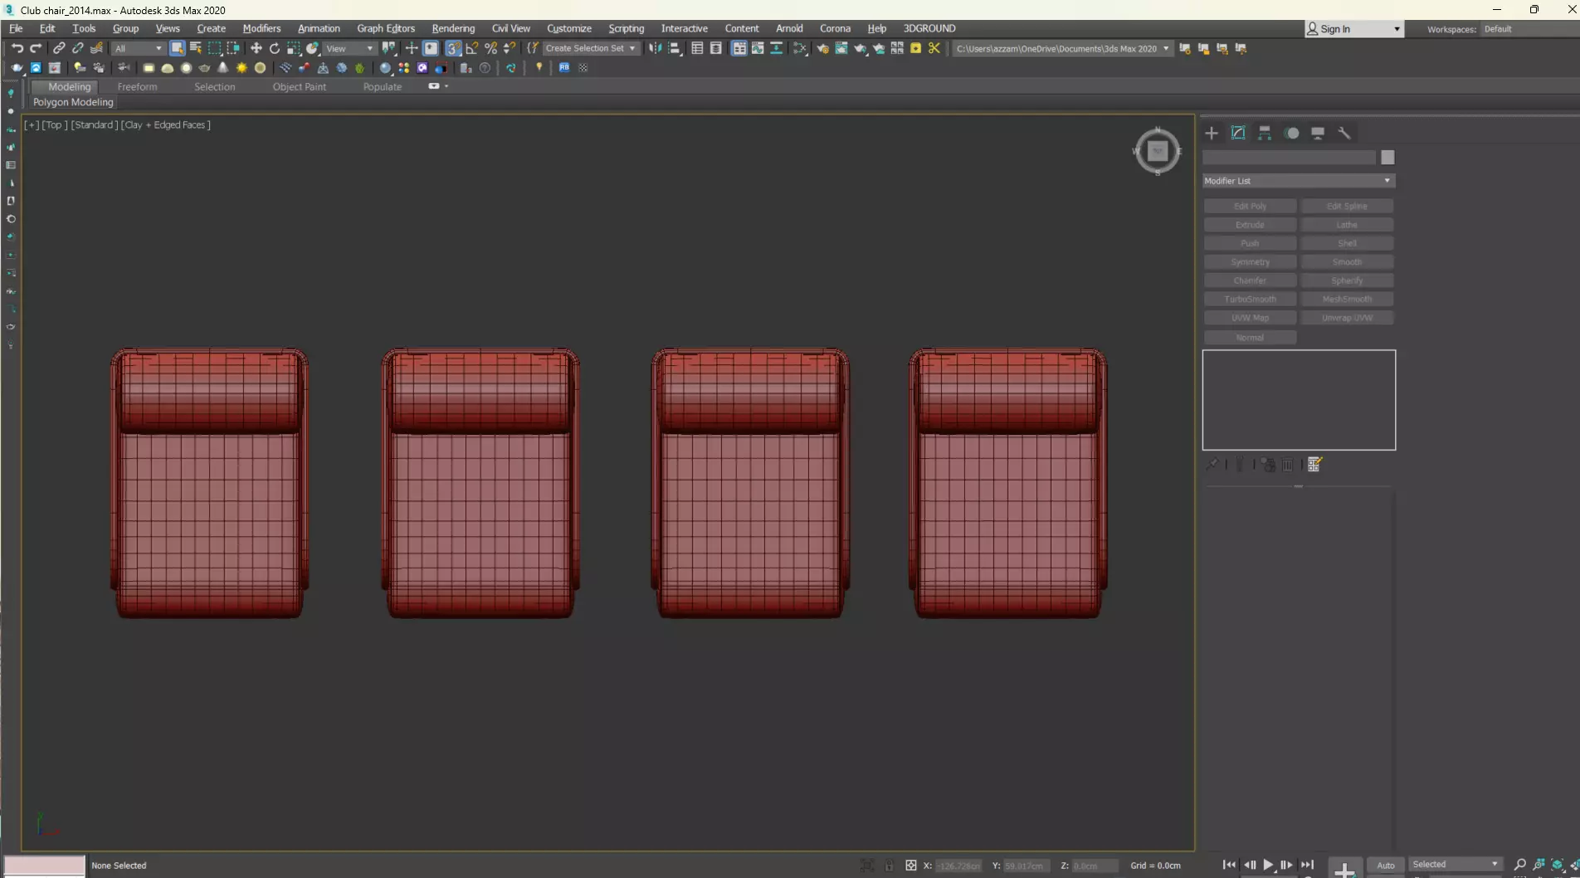Viewport: 1580px width, 878px height.
Task: Open the Modifiers menu
Action: pyautogui.click(x=261, y=28)
